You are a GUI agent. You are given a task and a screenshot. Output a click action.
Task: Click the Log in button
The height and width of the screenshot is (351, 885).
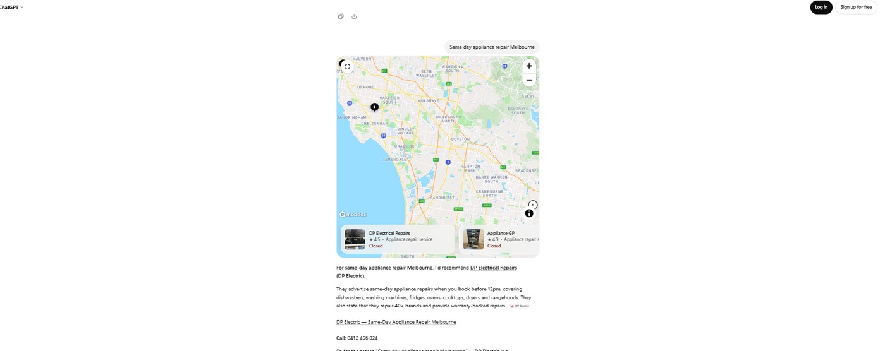(x=821, y=7)
